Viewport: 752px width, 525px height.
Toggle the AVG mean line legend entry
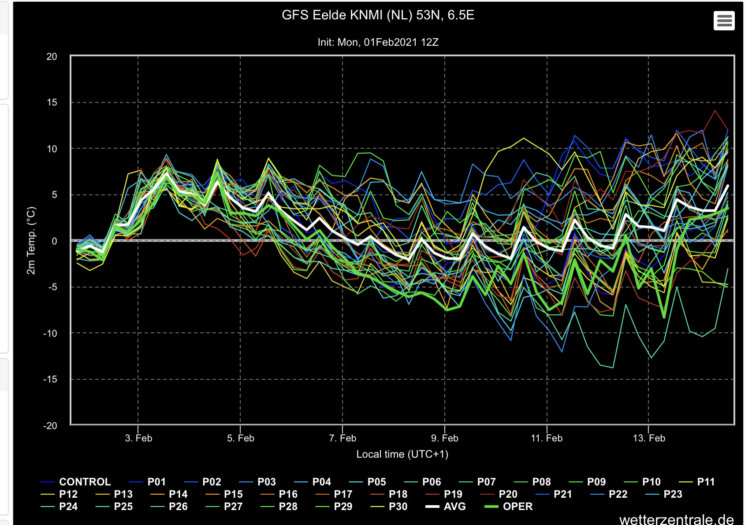pyautogui.click(x=446, y=507)
